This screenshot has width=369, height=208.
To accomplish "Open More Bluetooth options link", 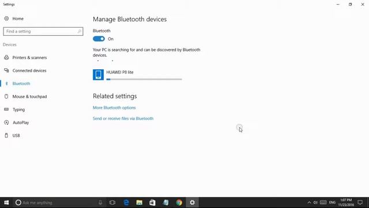I will [x=114, y=107].
